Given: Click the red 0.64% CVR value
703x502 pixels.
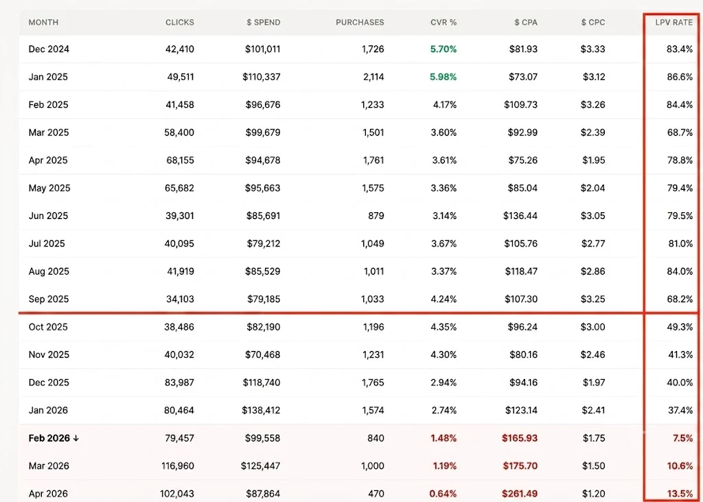Looking at the screenshot, I should click(443, 494).
